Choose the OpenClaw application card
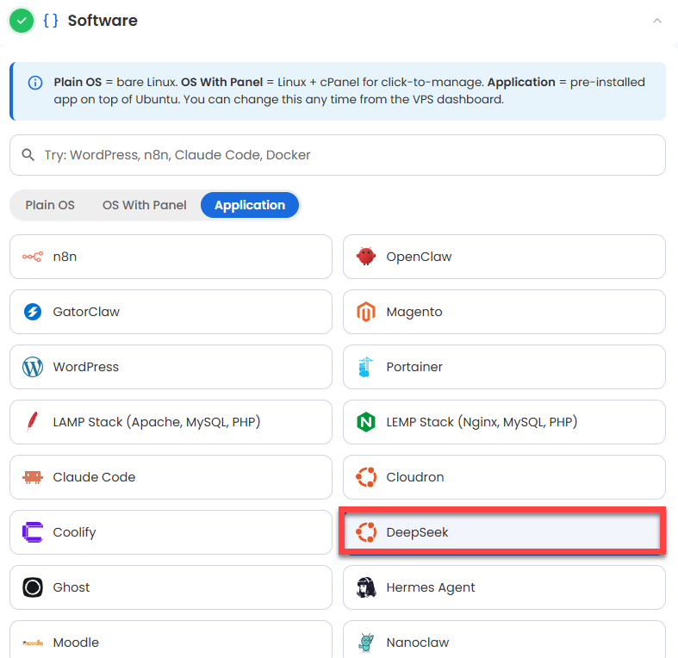The image size is (678, 658). tap(504, 257)
